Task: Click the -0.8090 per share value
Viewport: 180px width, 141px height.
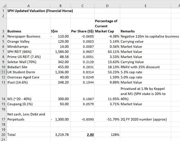Action: [88, 119]
